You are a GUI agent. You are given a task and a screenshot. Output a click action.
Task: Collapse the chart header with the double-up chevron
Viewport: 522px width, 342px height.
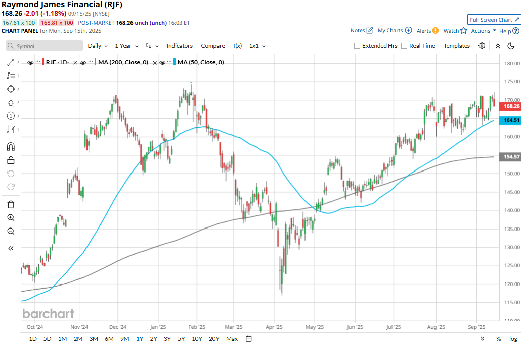coord(498,46)
